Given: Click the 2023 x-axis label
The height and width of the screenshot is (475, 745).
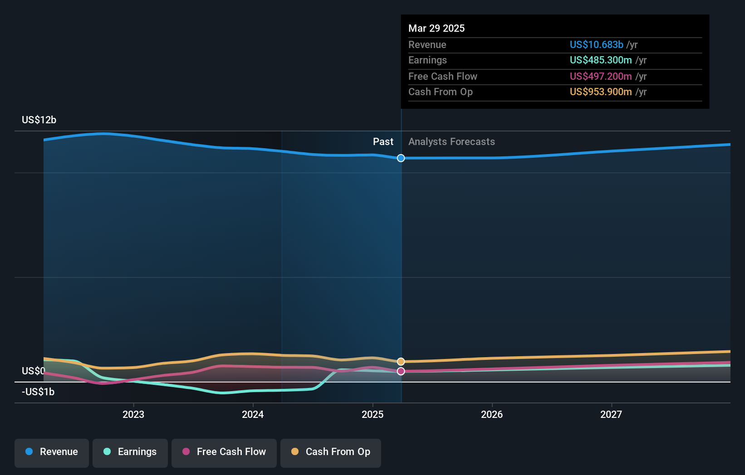Looking at the screenshot, I should [x=133, y=415].
